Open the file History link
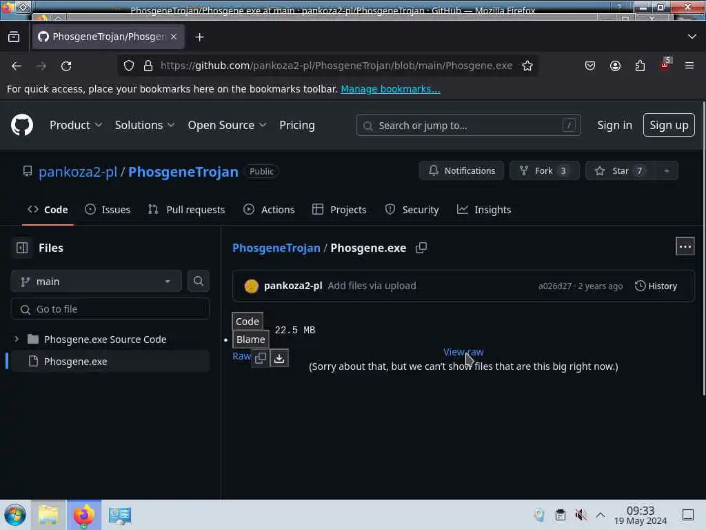706x530 pixels. tap(656, 286)
